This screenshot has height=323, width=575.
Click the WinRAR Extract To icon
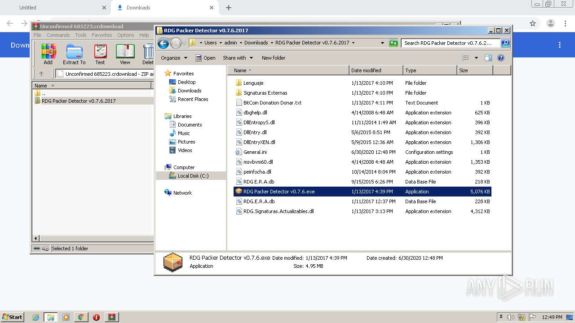click(74, 54)
